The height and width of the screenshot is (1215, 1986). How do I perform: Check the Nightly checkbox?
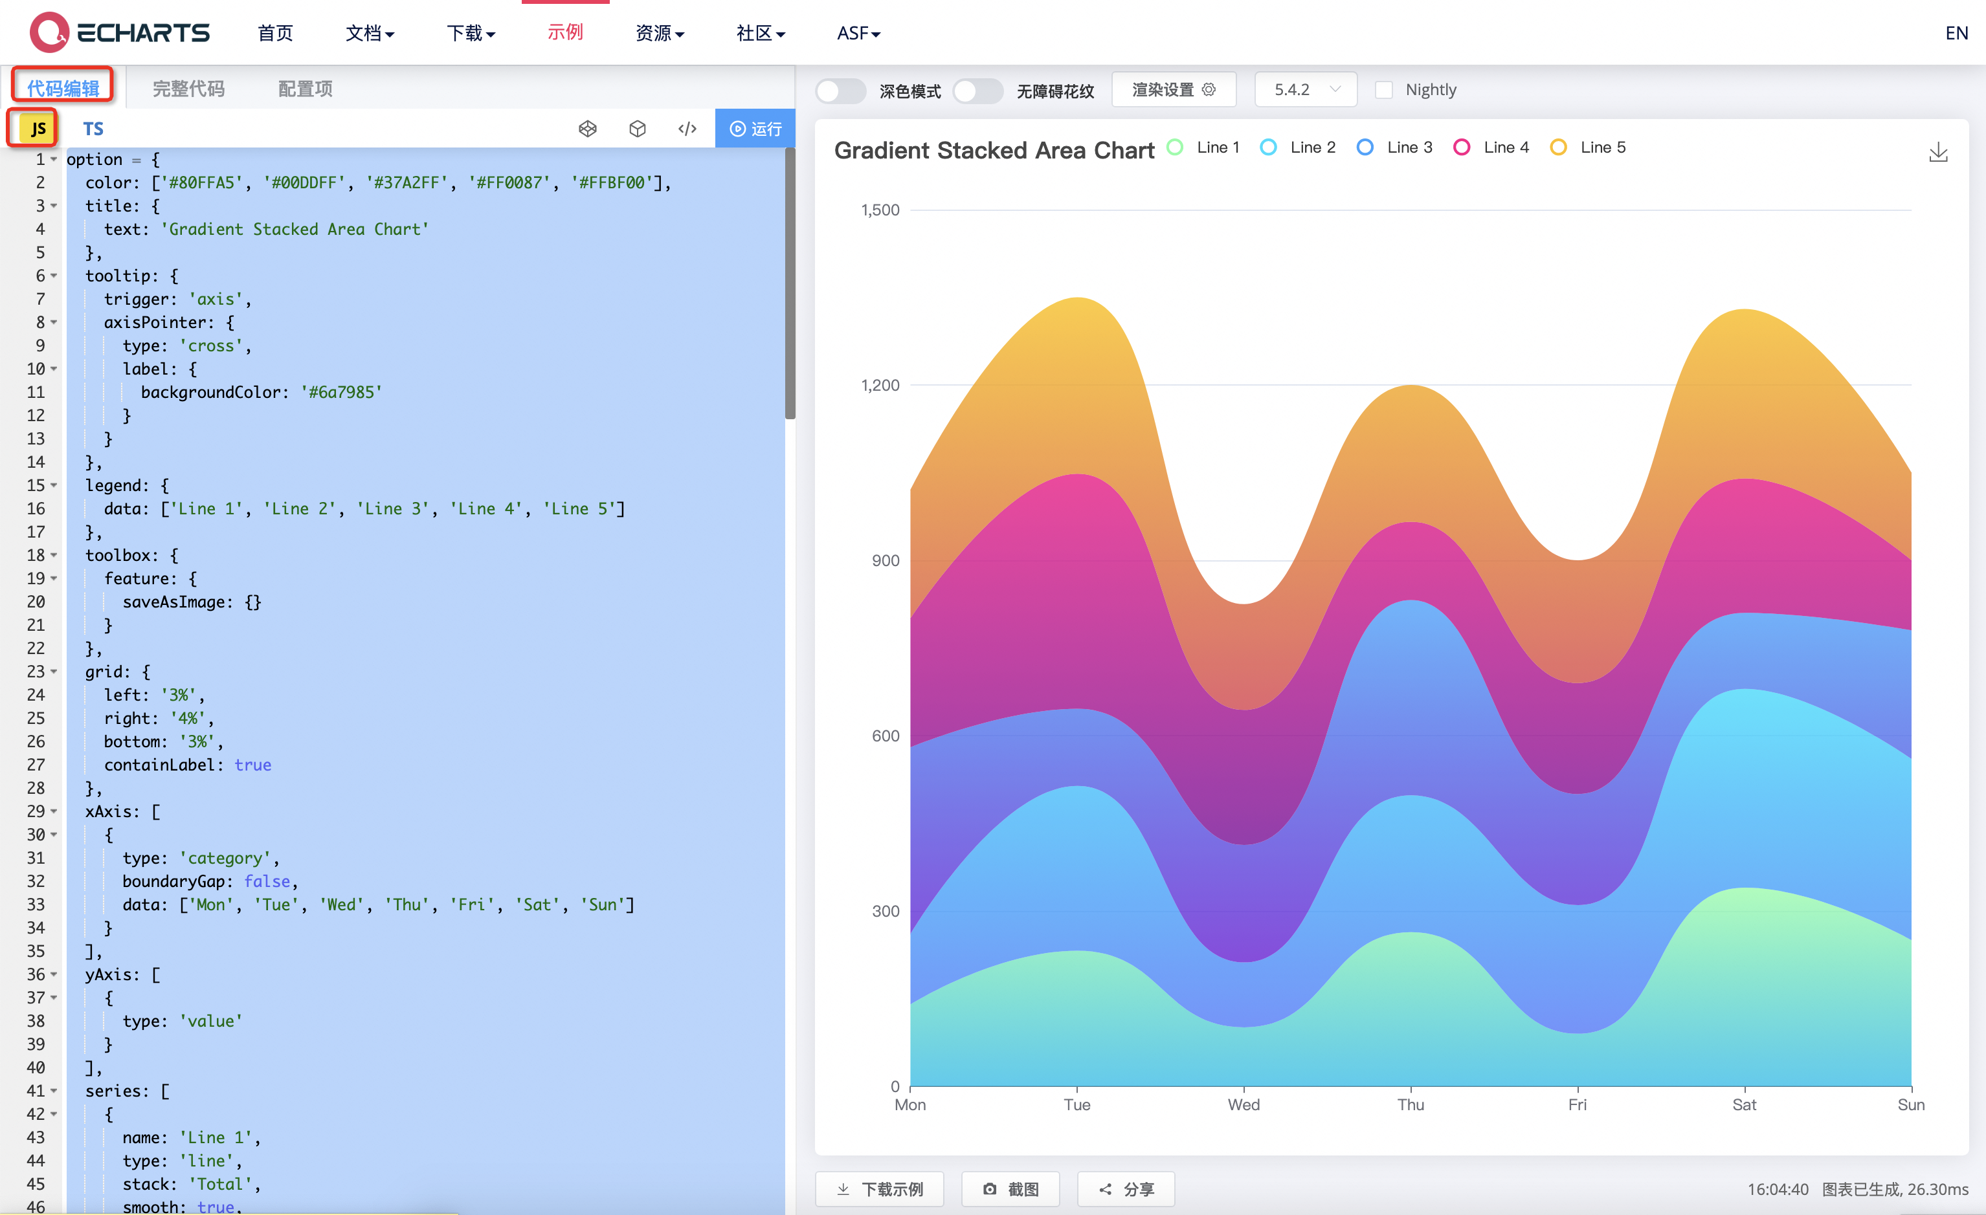[1384, 90]
